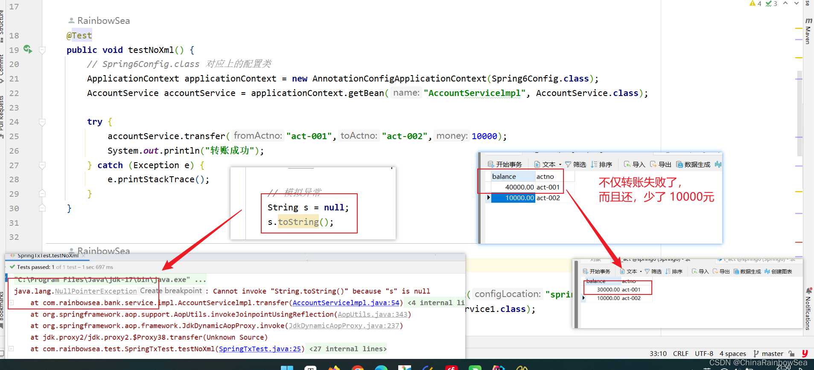
Task: Open 文本 dropdown in lower database window
Action: 631,271
